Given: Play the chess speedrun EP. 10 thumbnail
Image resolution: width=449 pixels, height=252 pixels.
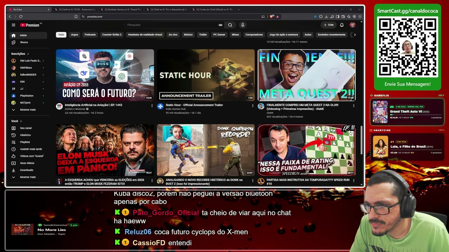Looking at the screenshot, I should 307,150.
